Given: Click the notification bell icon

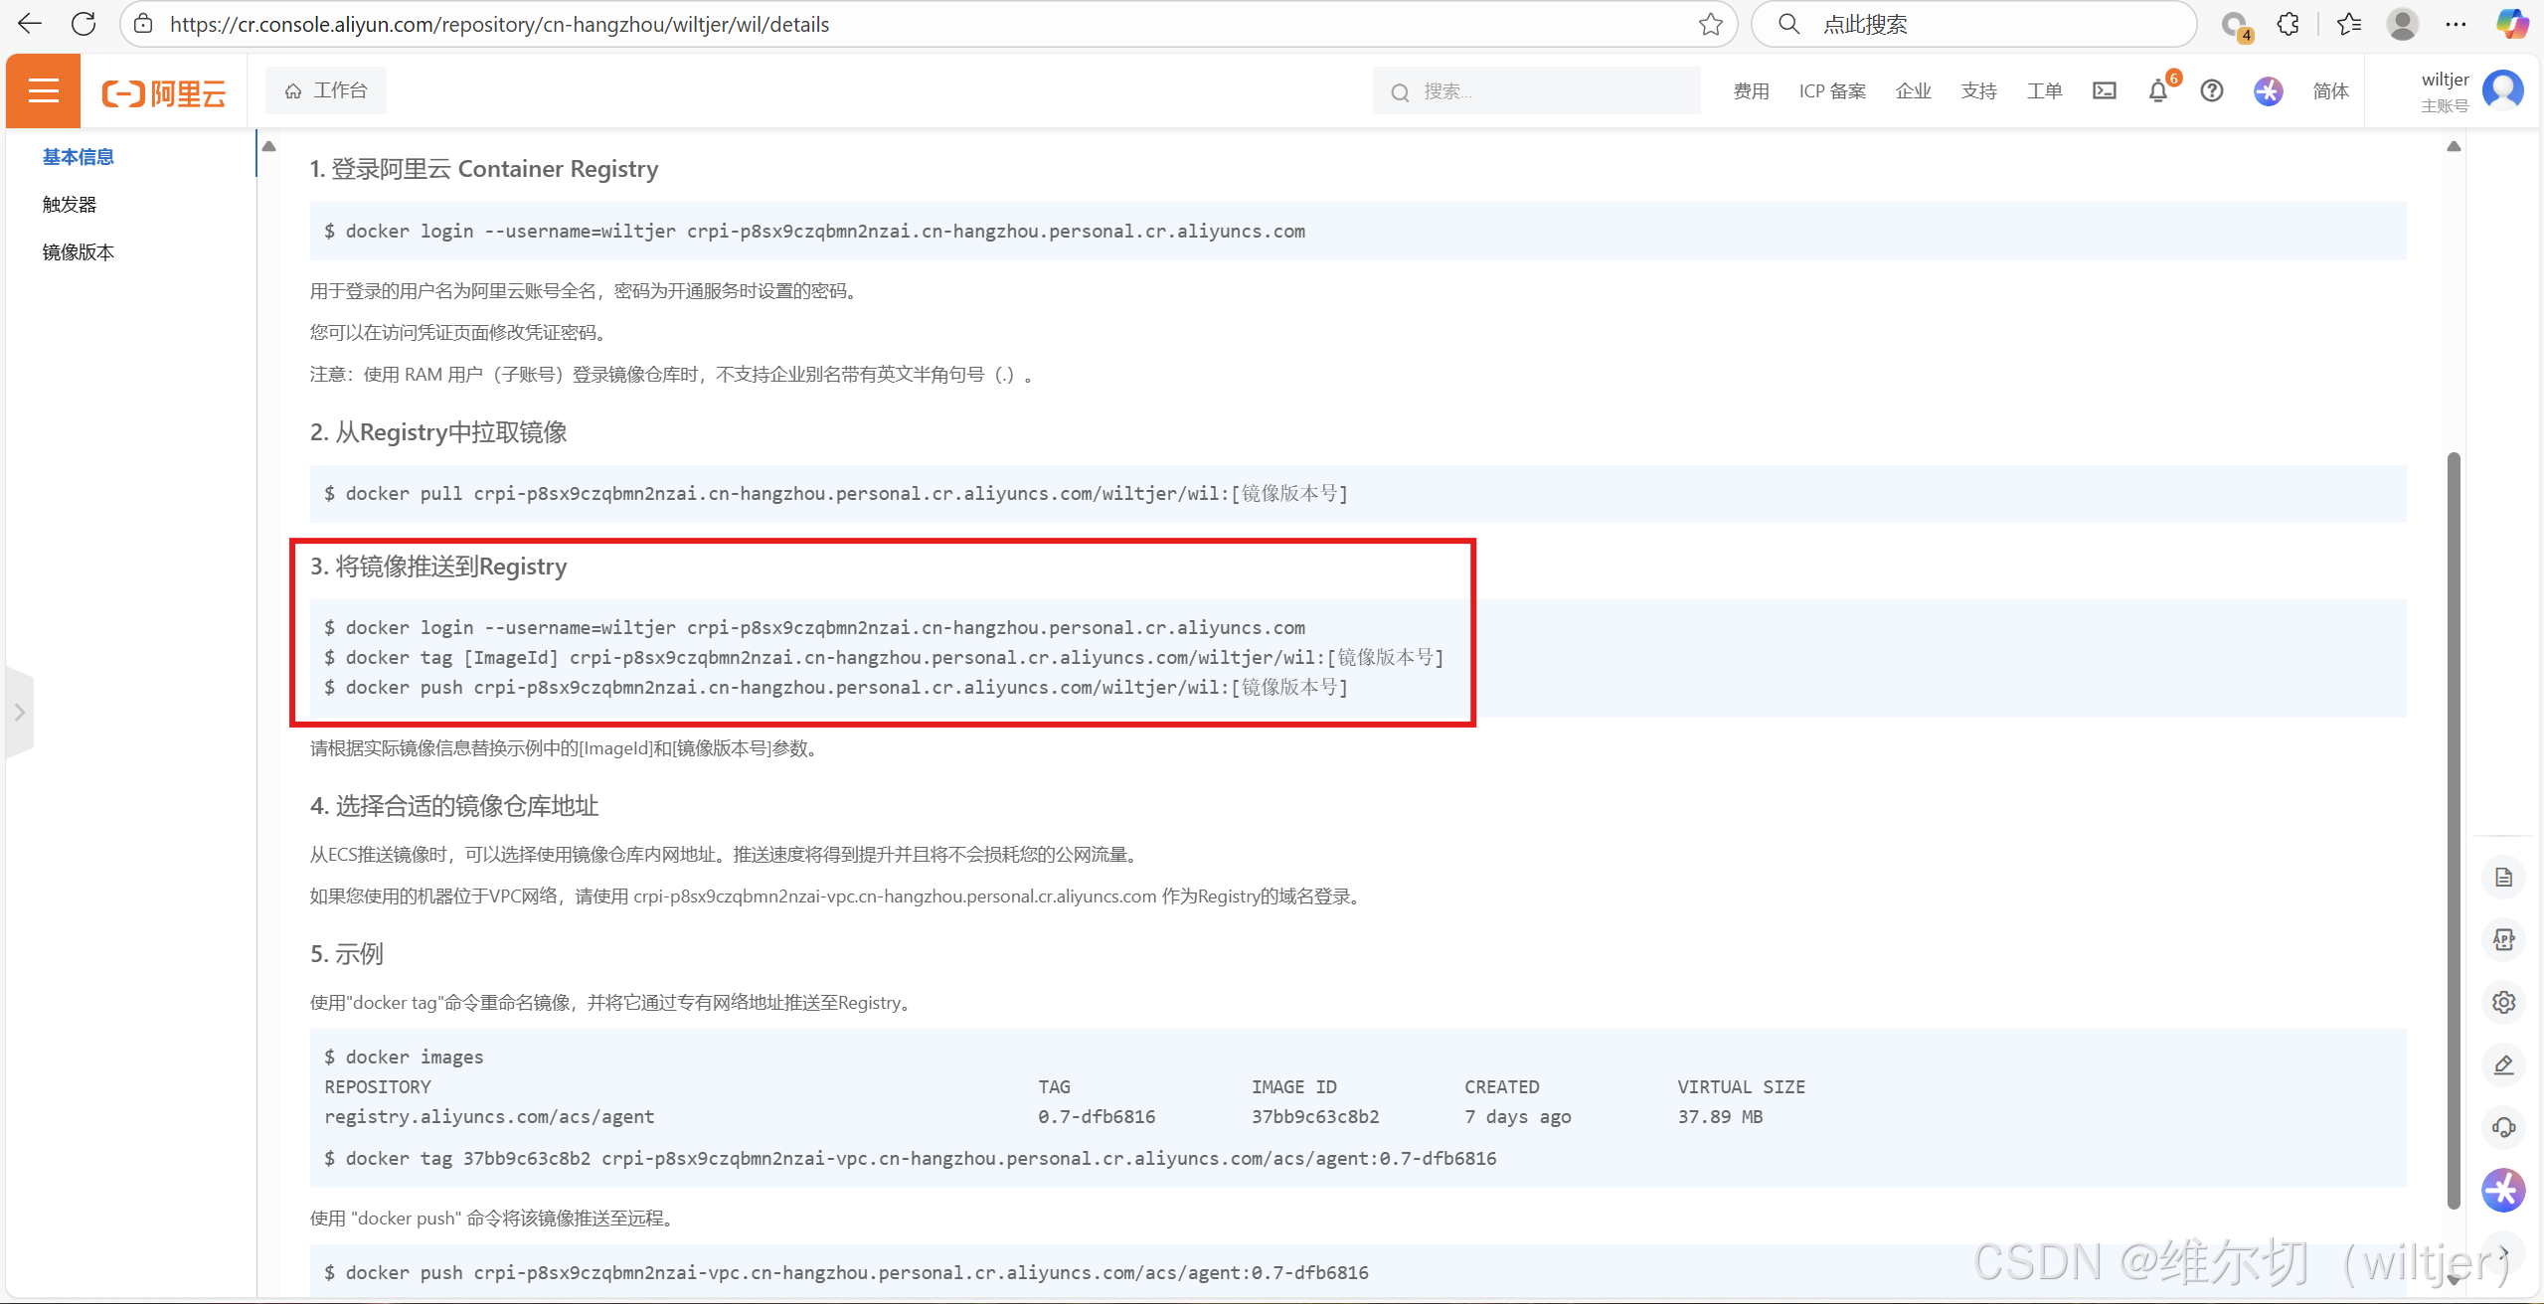Looking at the screenshot, I should pos(2157,91).
